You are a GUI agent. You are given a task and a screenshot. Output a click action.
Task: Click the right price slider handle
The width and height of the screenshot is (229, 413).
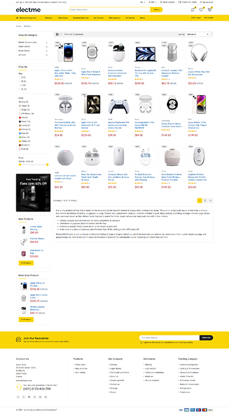[47, 165]
